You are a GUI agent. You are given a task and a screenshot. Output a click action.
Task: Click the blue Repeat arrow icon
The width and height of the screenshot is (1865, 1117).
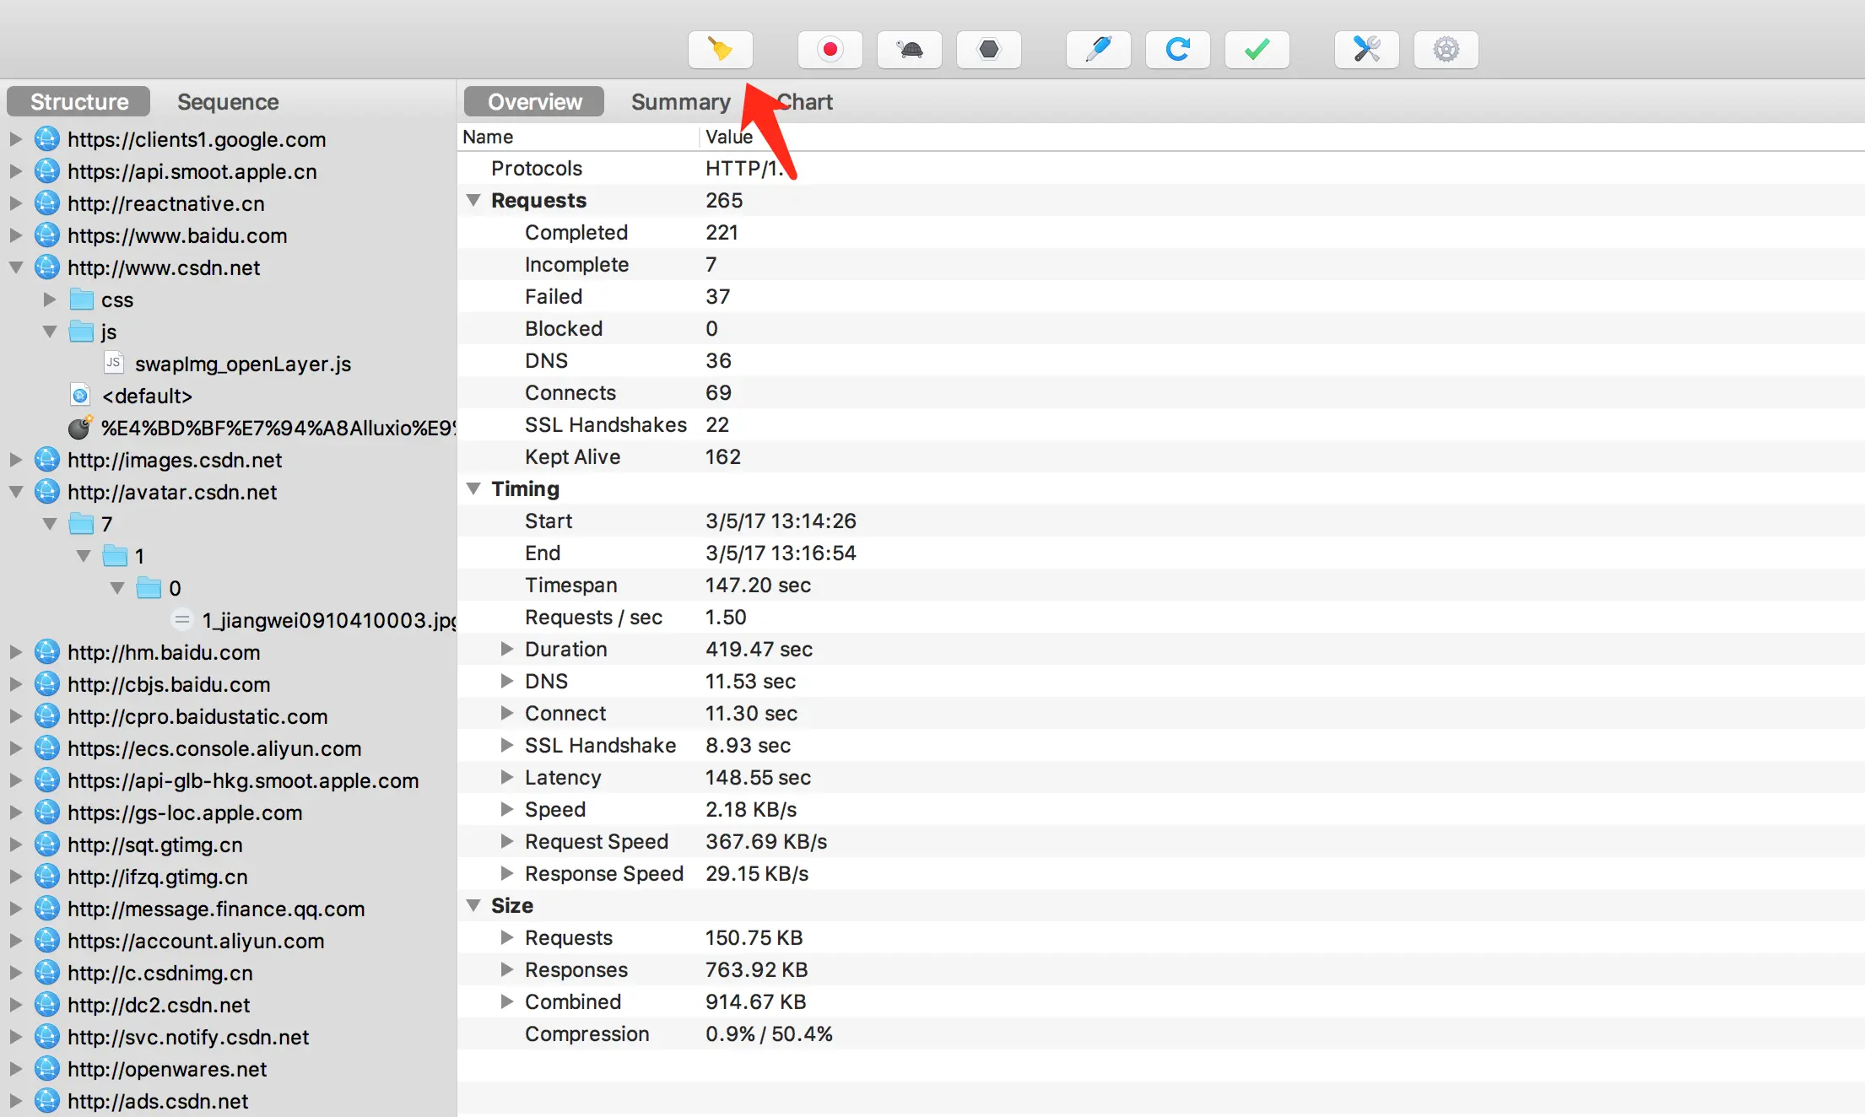1177,50
